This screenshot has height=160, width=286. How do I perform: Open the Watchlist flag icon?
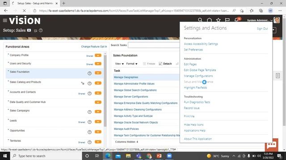tap(227, 20)
